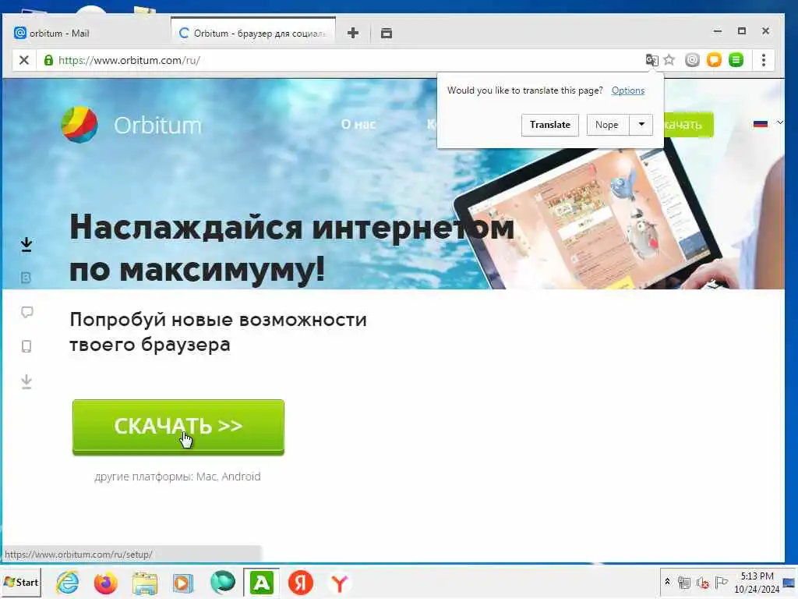
Task: Bookmark this page with the star
Action: click(669, 60)
